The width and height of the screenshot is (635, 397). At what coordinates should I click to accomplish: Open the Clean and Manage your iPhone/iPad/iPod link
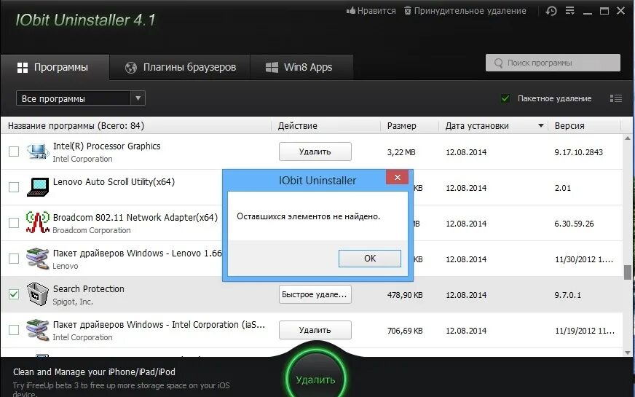pos(94,372)
